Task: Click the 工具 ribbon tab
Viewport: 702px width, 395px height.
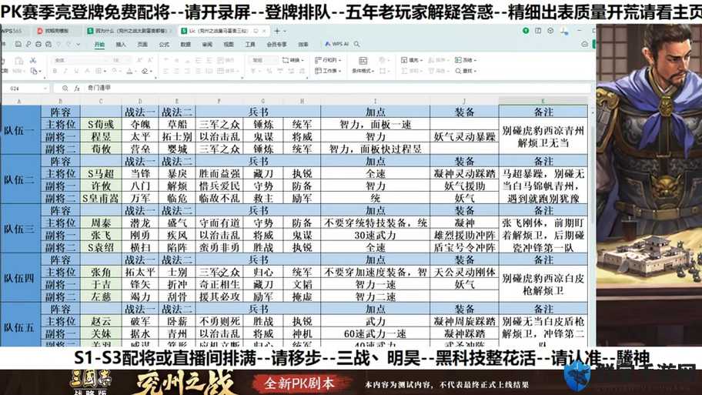Action: pyautogui.click(x=250, y=45)
